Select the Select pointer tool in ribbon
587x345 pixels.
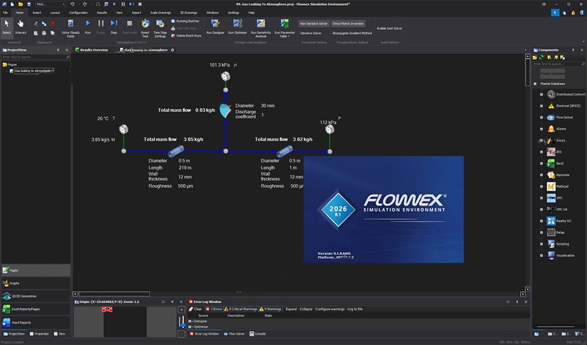click(x=6, y=27)
